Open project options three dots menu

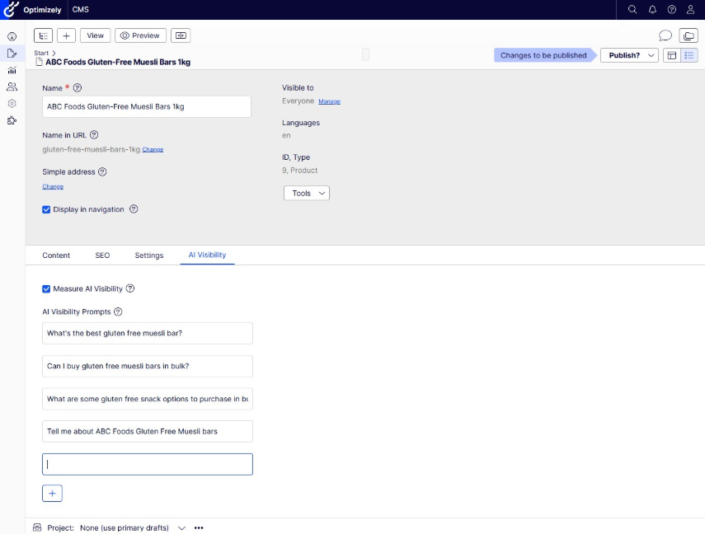[x=199, y=527]
